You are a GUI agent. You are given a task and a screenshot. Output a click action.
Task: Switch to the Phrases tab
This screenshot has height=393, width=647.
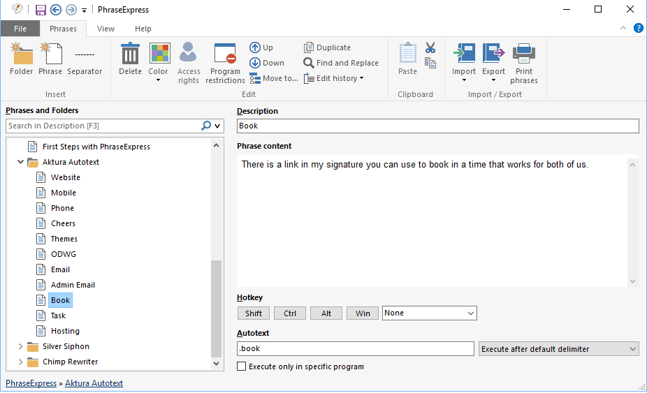(x=63, y=29)
